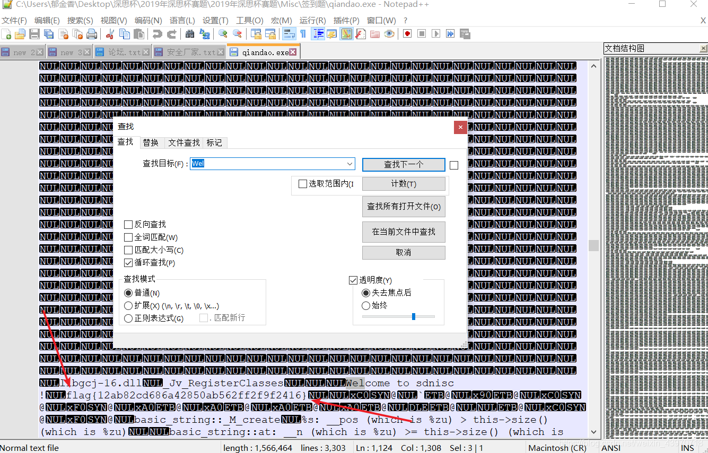Toggle word wrap toolbar icon

click(289, 34)
